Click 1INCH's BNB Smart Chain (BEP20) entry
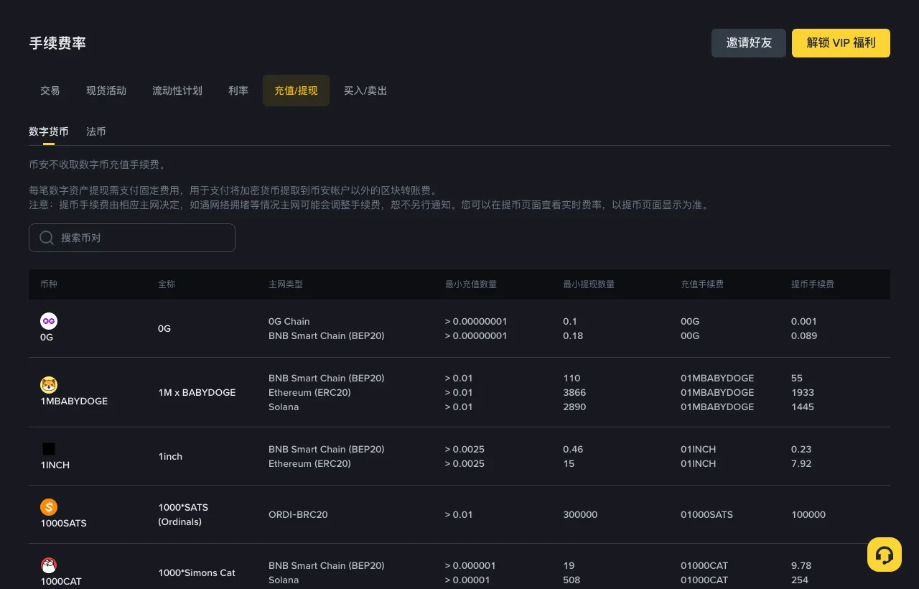Screen dimensions: 919x589 click(327, 449)
